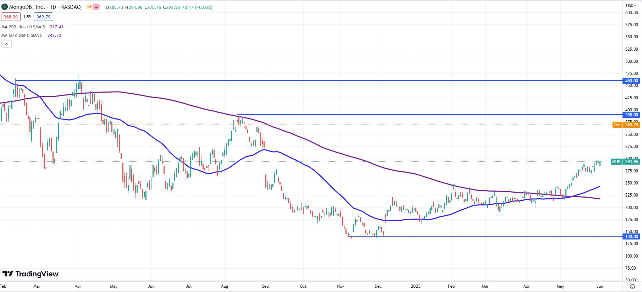Click the Sep label on time axis
Viewport: 642px width, 292px height.
tap(265, 286)
